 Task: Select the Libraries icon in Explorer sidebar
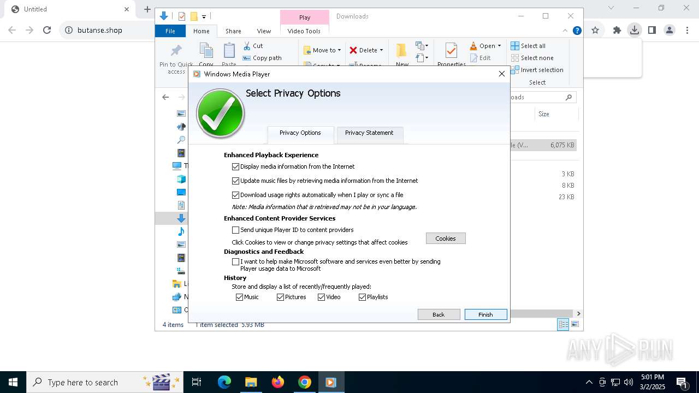pos(176,284)
